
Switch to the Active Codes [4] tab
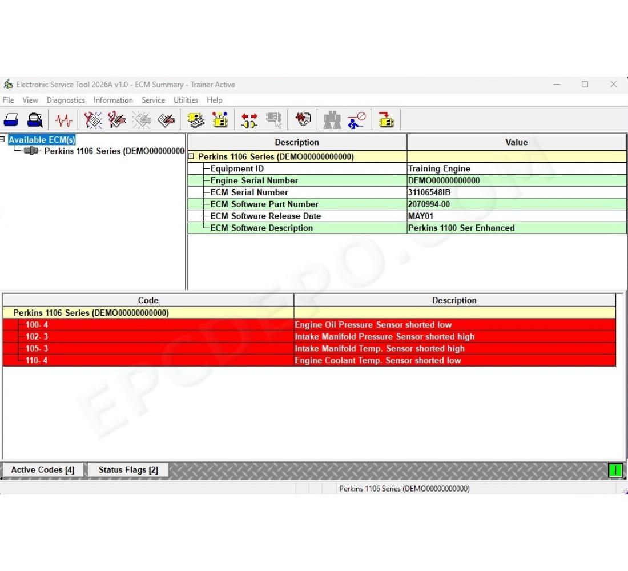click(x=42, y=469)
